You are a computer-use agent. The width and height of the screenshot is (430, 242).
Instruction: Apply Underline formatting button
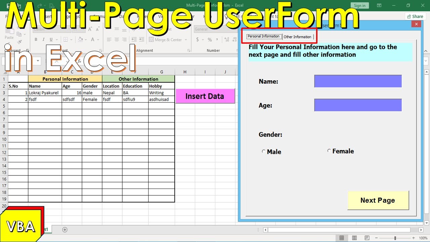pos(51,40)
